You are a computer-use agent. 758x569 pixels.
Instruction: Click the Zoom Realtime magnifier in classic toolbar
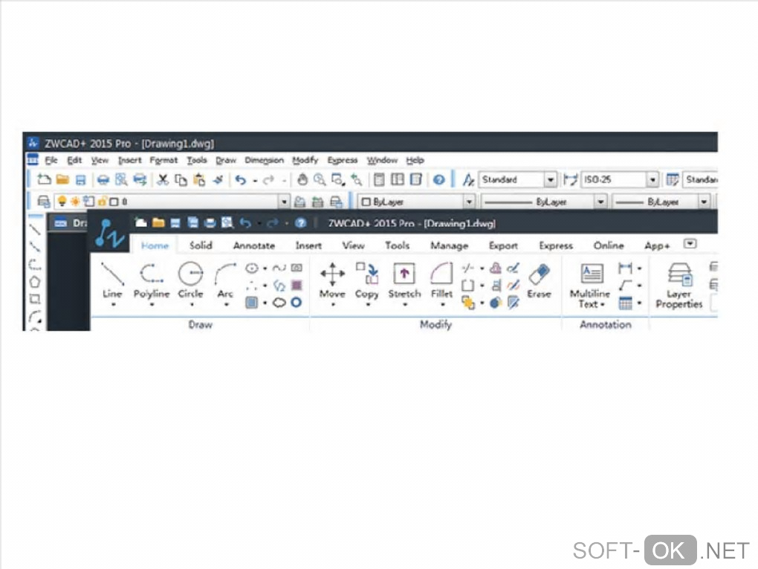[x=320, y=179]
